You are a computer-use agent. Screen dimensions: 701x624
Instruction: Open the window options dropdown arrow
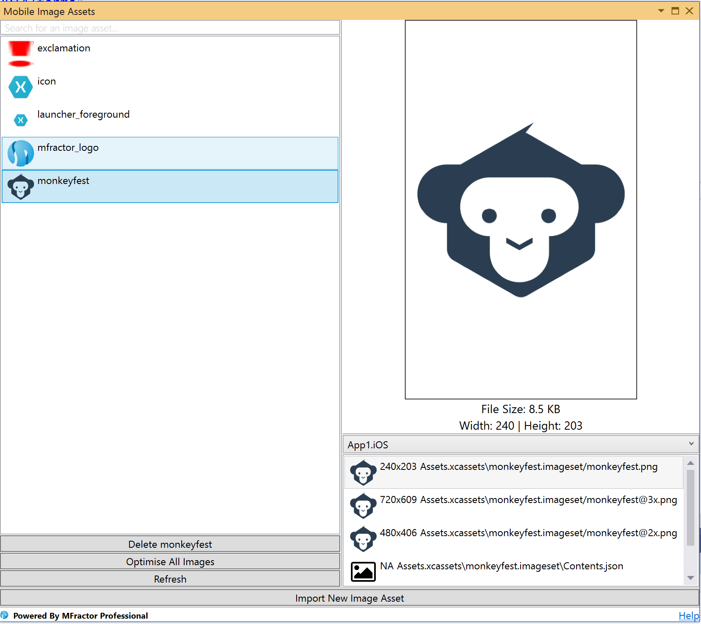[661, 11]
